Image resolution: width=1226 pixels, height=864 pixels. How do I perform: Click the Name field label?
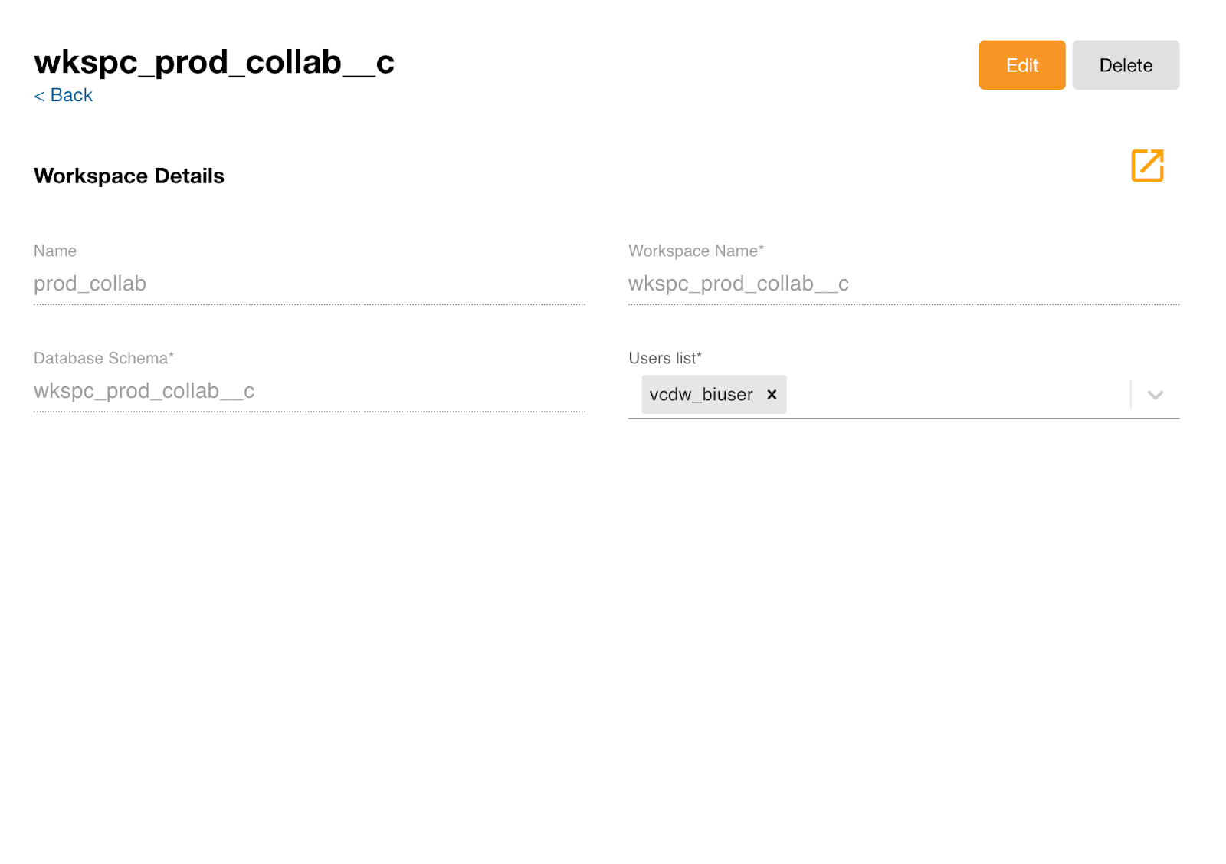tap(55, 251)
